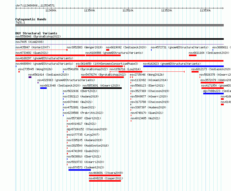231x191 pixels.
Task: Click the long red bar under nsv4168297
Action: (119, 61)
